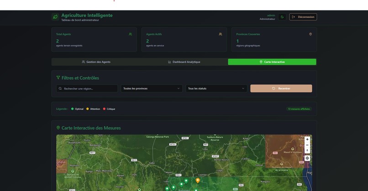368x191 pixels.
Task: Toggle dark mode moon button
Action: (x=282, y=17)
